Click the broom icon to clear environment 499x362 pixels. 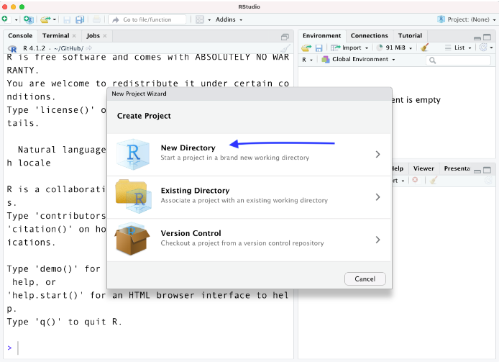click(425, 47)
